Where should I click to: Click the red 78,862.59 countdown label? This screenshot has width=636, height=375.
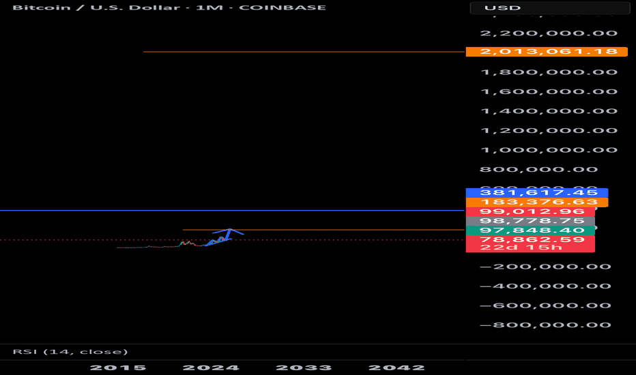click(x=530, y=243)
